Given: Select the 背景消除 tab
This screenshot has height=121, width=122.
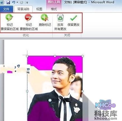Looking at the screenshot, I should coord(23,9).
